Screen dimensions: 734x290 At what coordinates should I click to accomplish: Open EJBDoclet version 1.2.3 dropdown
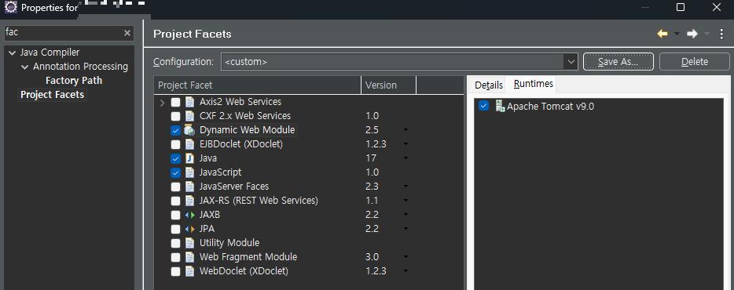[x=406, y=144]
